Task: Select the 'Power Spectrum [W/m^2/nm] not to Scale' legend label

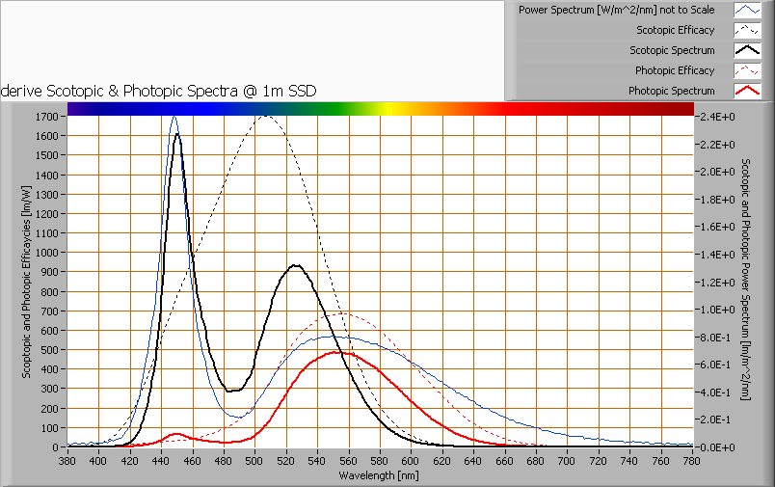Action: tap(617, 10)
